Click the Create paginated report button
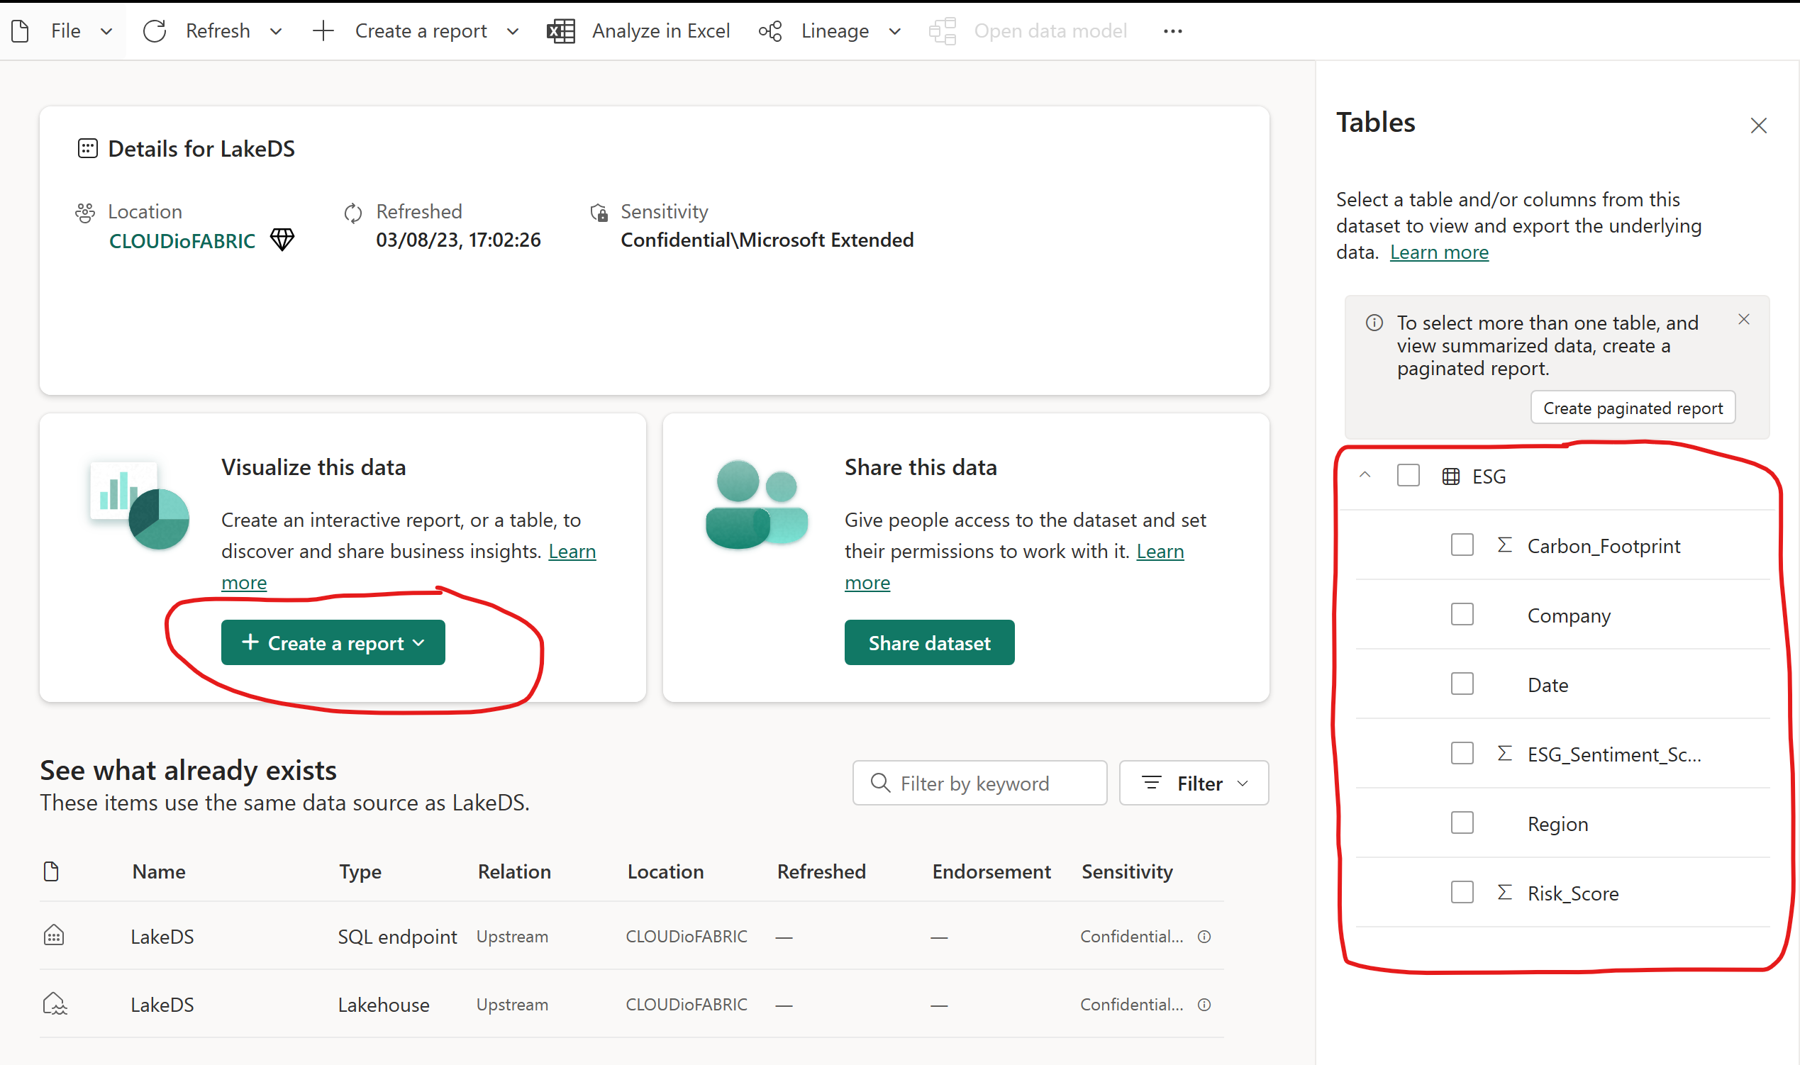 pyautogui.click(x=1632, y=408)
